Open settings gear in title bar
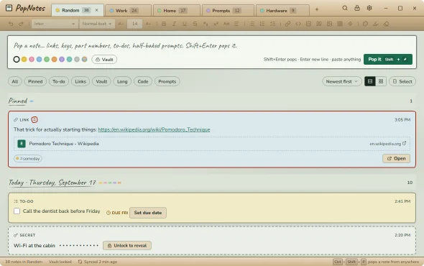Image resolution: width=424 pixels, height=266 pixels. coord(369,8)
